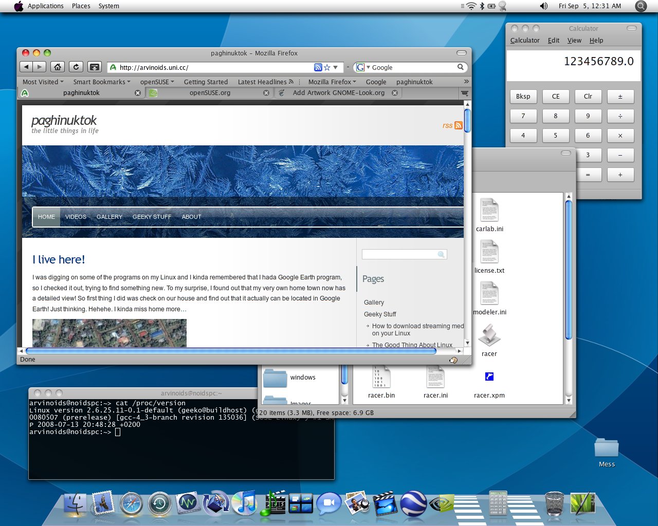Expand the Smart Bookmarks menu
Viewport: 658px width, 526px height.
102,82
